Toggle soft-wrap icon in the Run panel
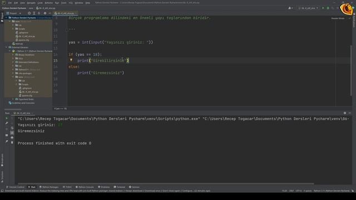This screenshot has width=356, height=200. click(12, 128)
